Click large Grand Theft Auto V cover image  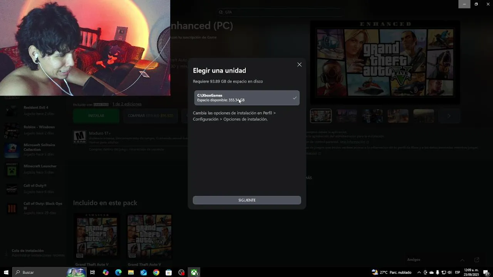tap(385, 62)
